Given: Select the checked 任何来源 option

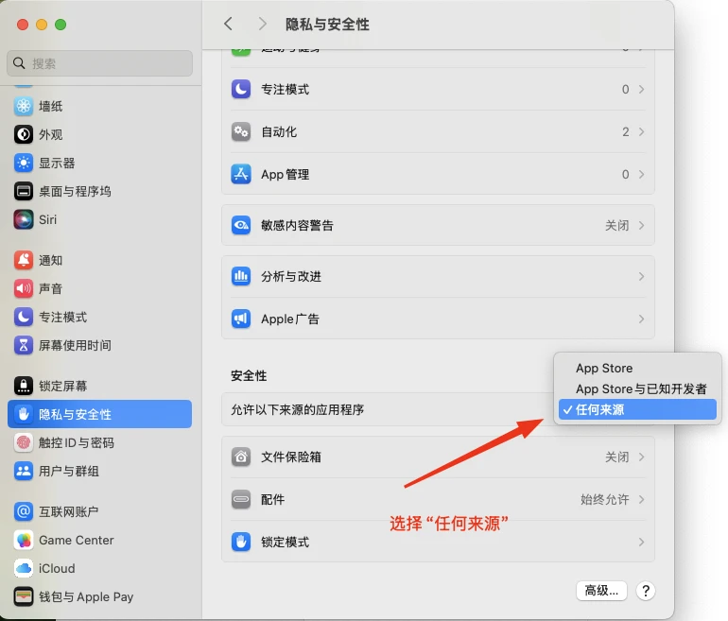Looking at the screenshot, I should point(637,409).
